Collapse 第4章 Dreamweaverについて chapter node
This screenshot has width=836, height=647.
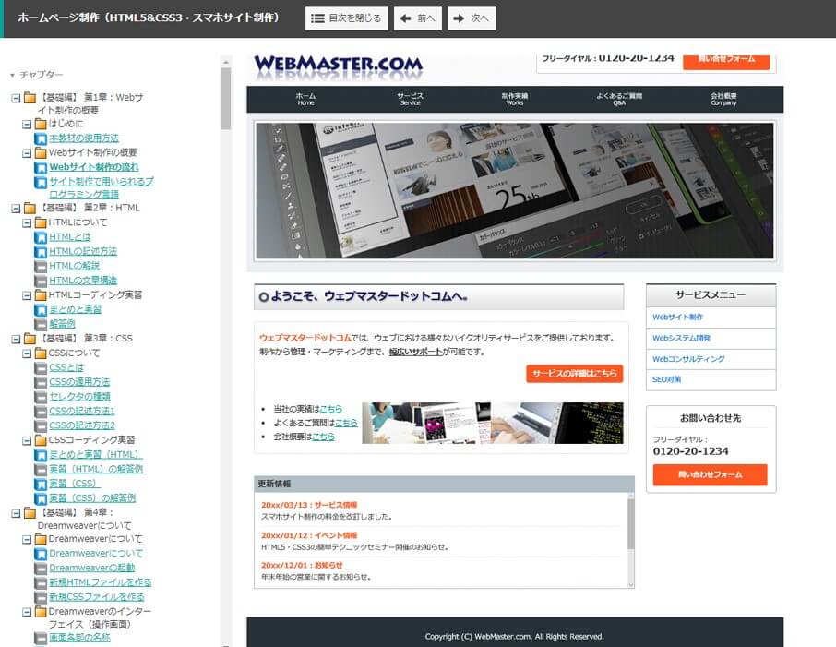(16, 513)
